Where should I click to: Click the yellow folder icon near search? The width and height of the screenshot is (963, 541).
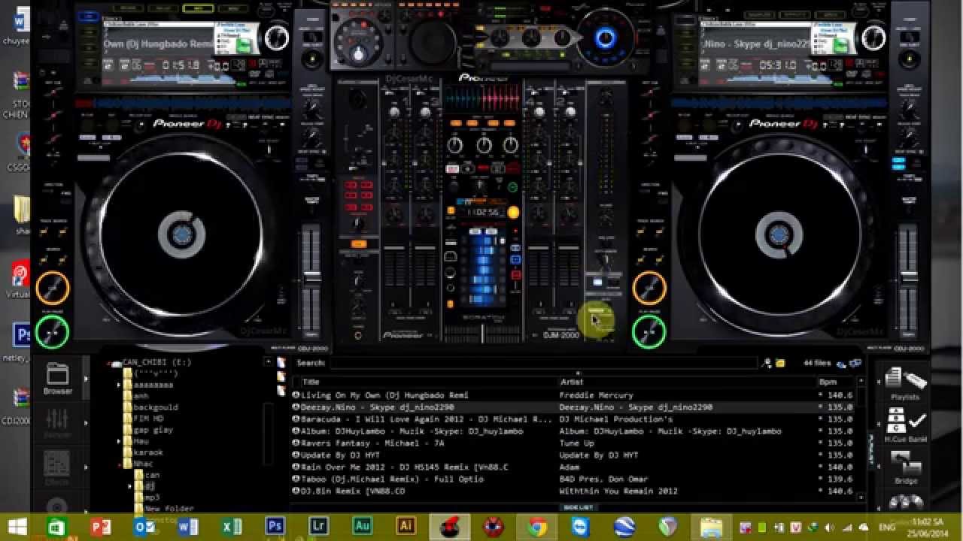(x=781, y=363)
